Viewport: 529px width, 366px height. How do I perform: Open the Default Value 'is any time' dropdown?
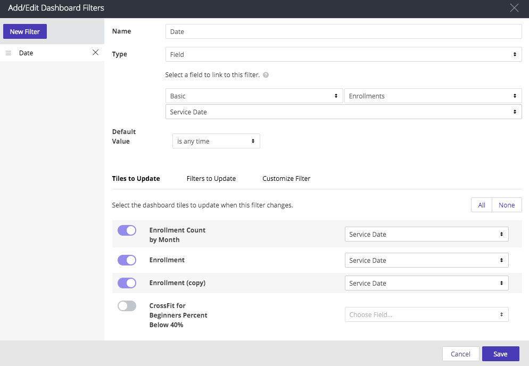coord(216,142)
